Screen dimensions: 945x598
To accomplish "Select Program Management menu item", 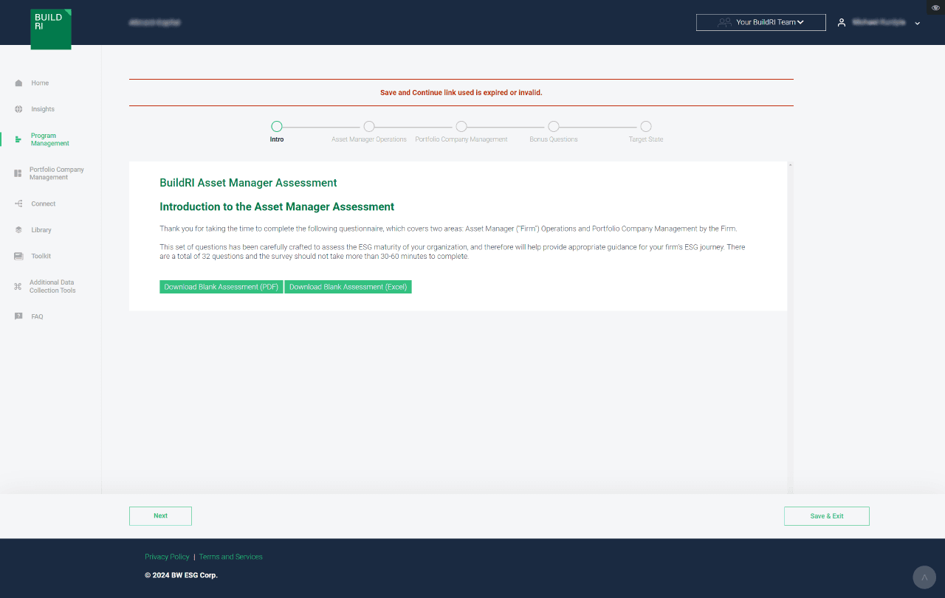I will coord(50,139).
